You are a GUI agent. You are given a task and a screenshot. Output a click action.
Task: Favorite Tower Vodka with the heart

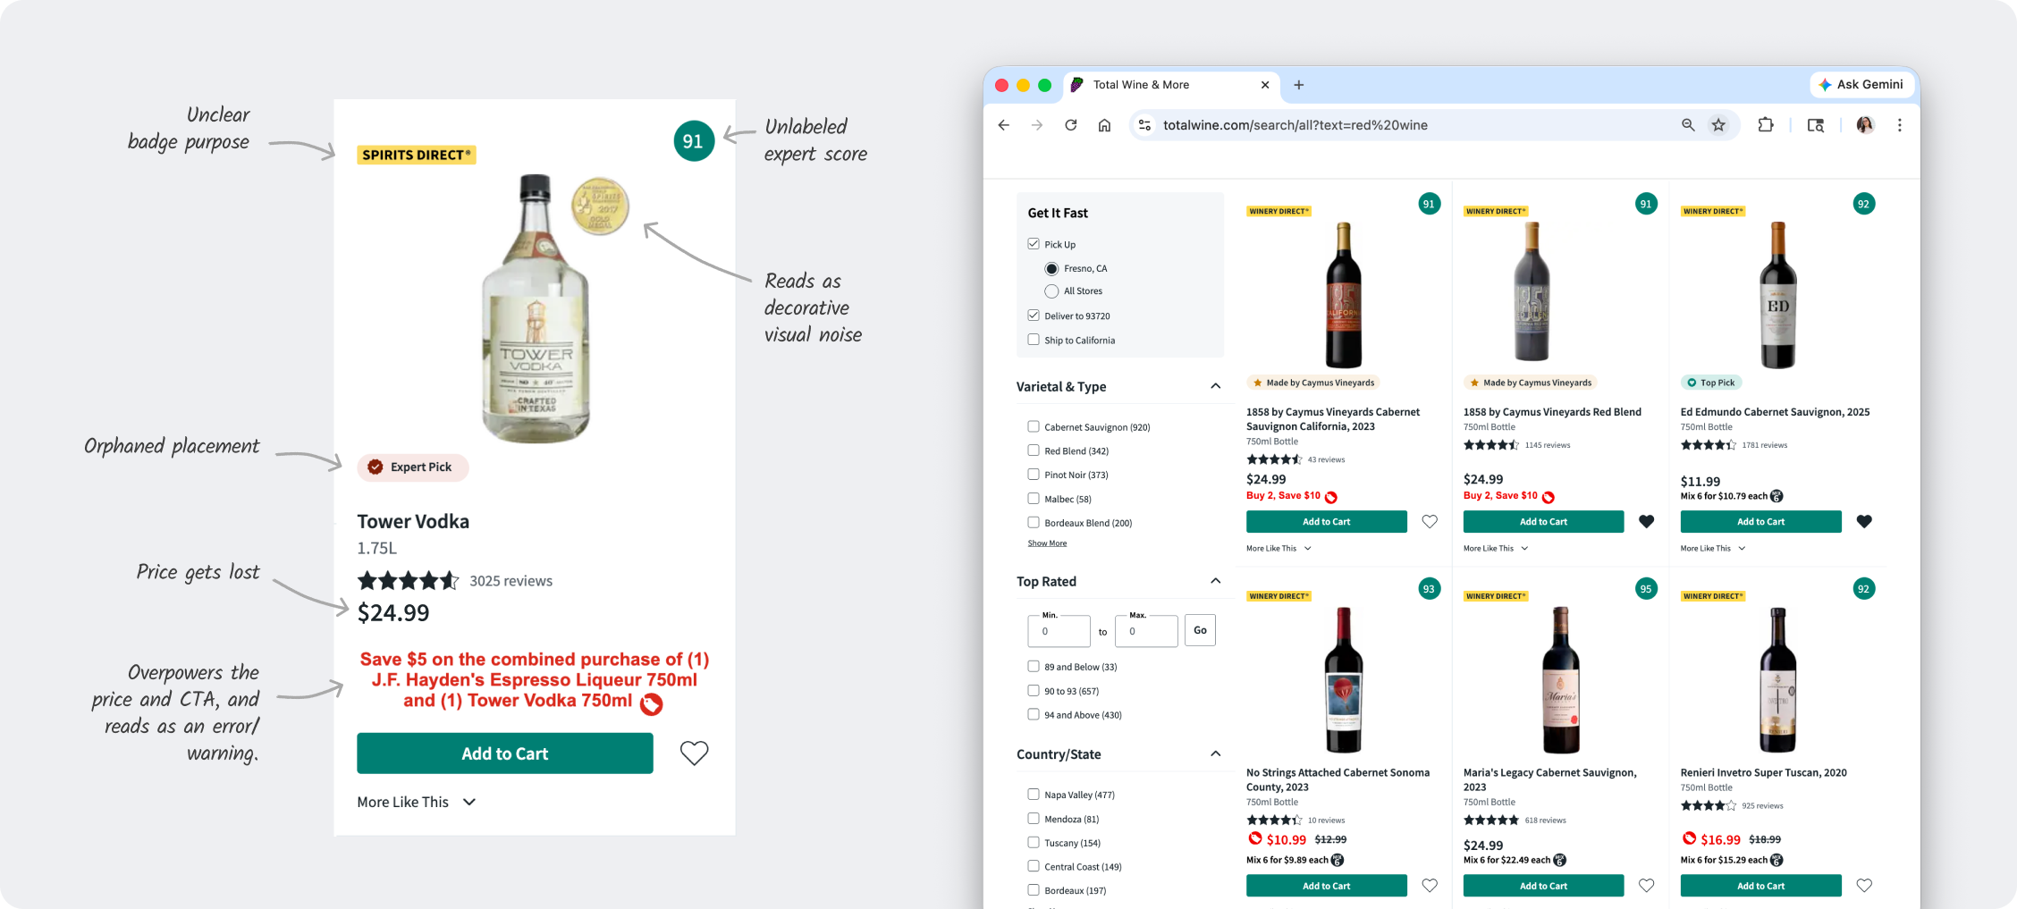coord(695,753)
